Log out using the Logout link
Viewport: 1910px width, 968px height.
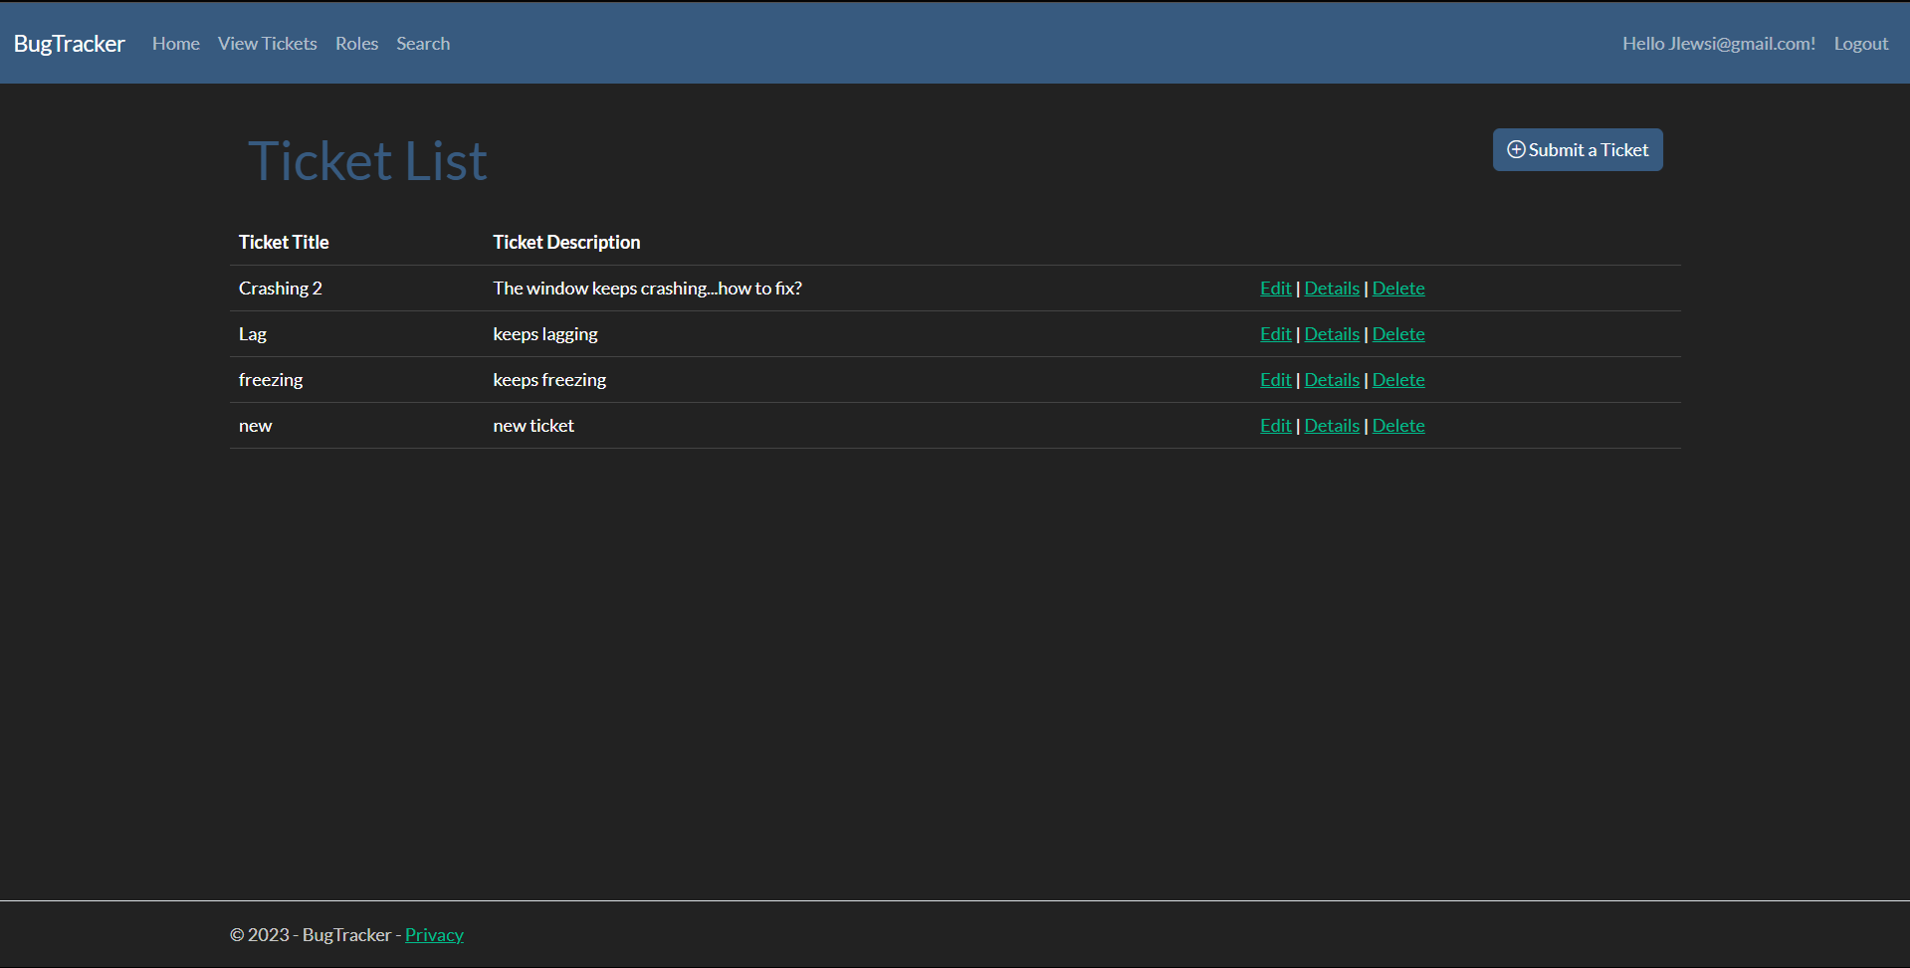[1861, 44]
